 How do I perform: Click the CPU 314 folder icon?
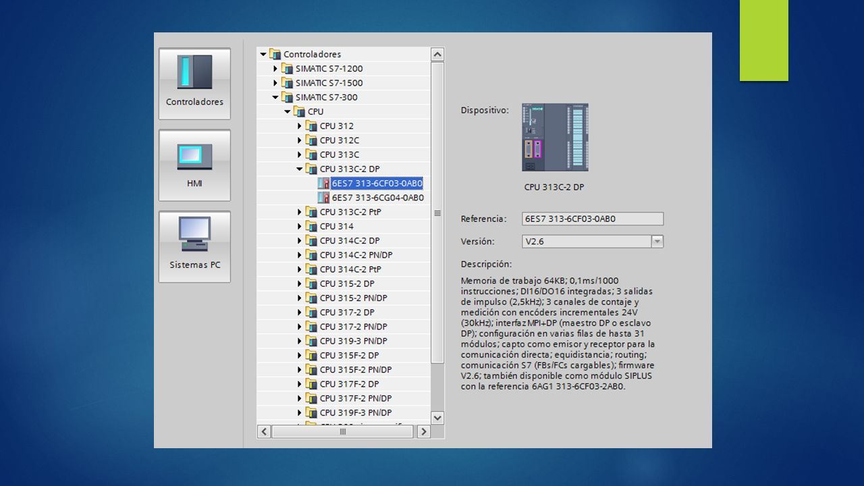pyautogui.click(x=311, y=226)
